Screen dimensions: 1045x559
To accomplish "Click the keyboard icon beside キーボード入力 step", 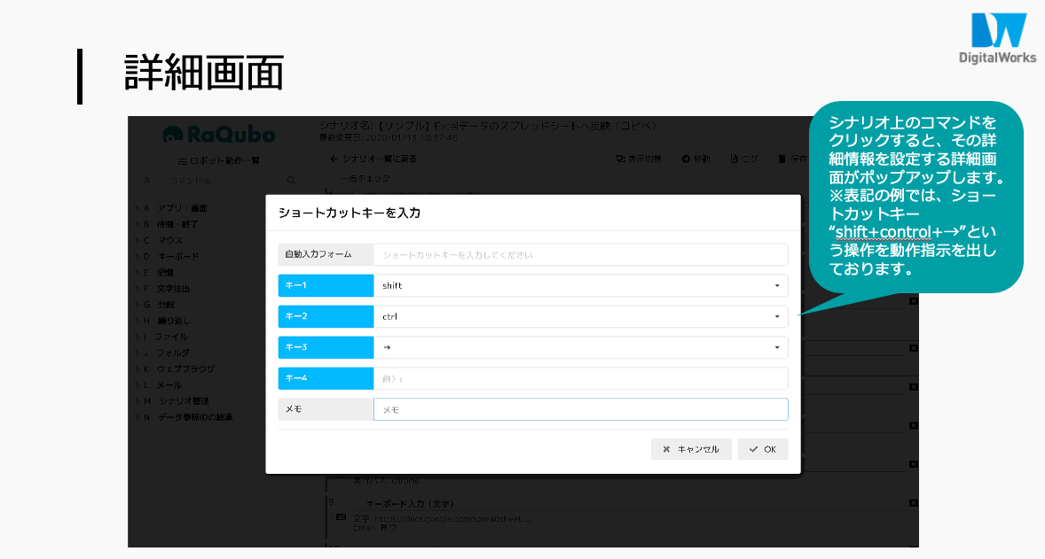I will tap(341, 517).
